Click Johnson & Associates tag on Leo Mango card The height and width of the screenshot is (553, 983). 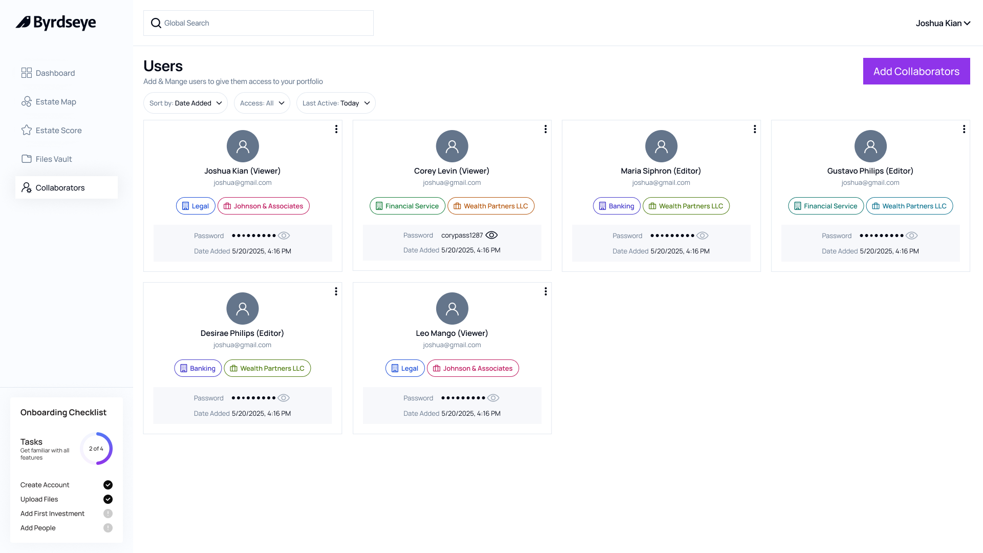(x=473, y=368)
